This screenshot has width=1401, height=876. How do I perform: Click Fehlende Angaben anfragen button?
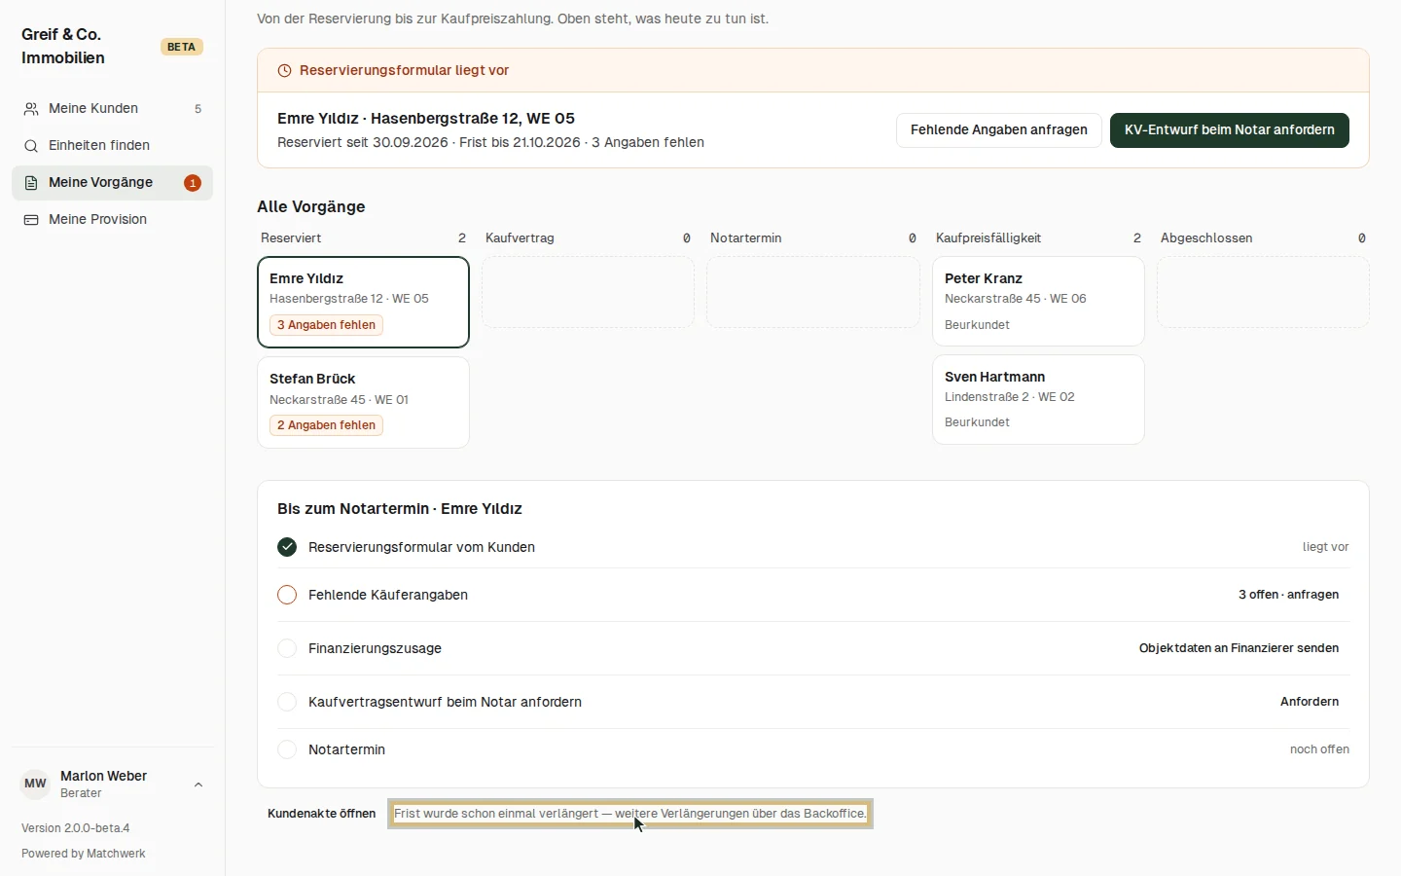[x=999, y=130]
